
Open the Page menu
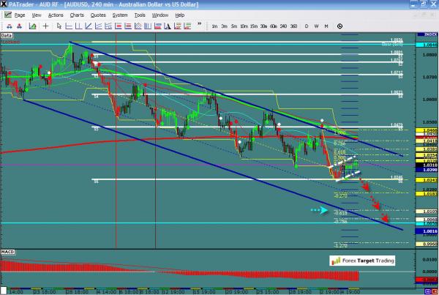(x=18, y=15)
